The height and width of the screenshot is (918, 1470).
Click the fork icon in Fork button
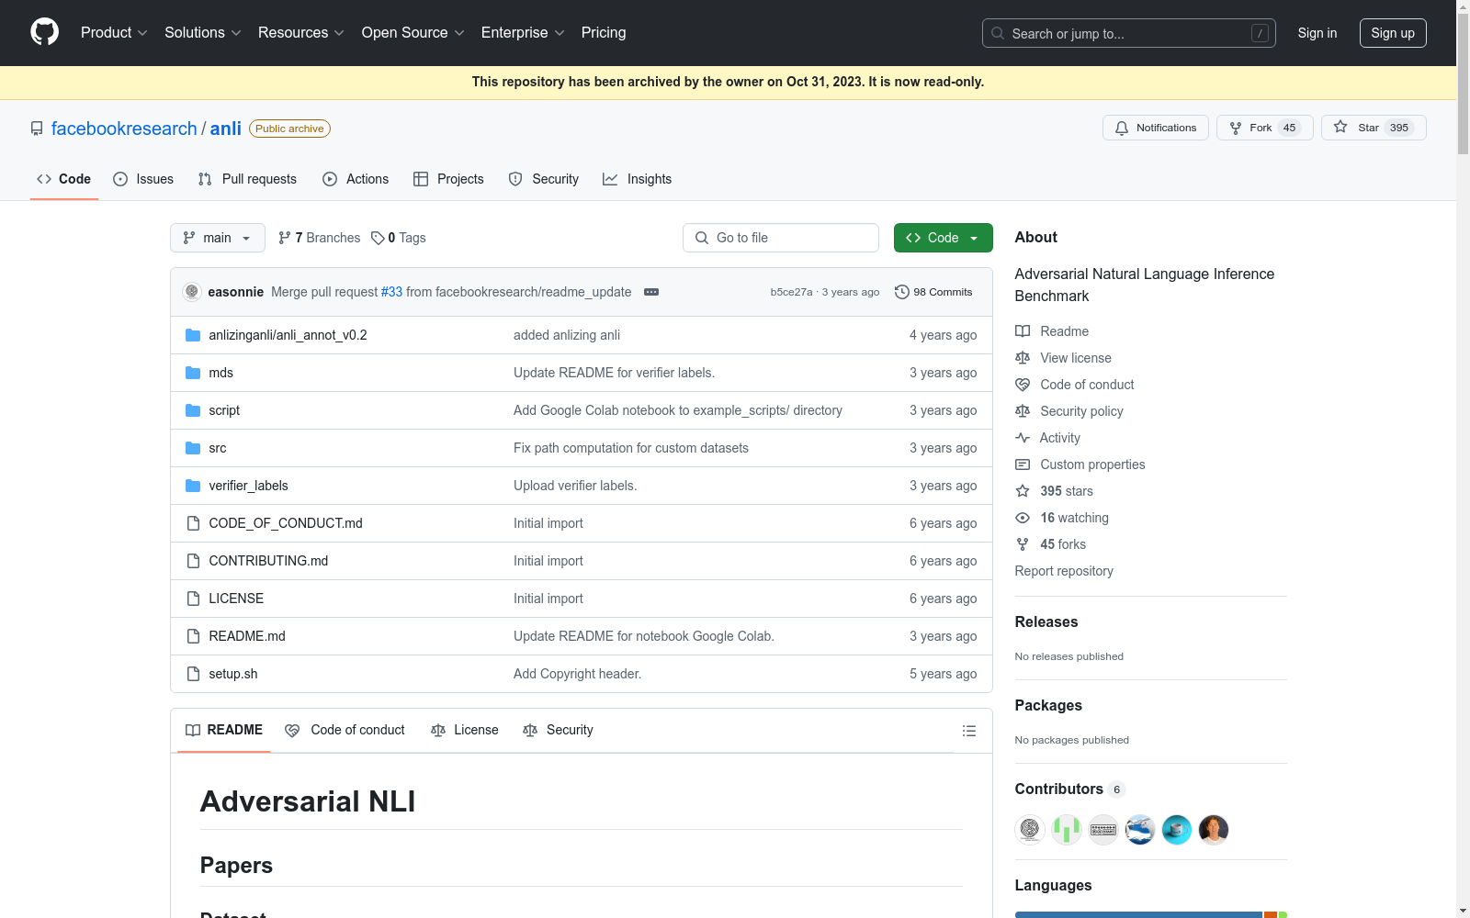click(x=1236, y=128)
